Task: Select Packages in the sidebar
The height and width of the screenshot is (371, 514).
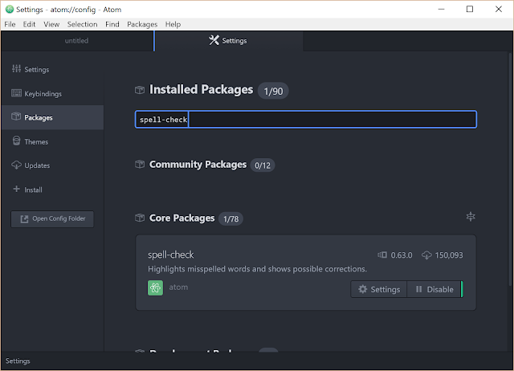Action: pyautogui.click(x=52, y=117)
